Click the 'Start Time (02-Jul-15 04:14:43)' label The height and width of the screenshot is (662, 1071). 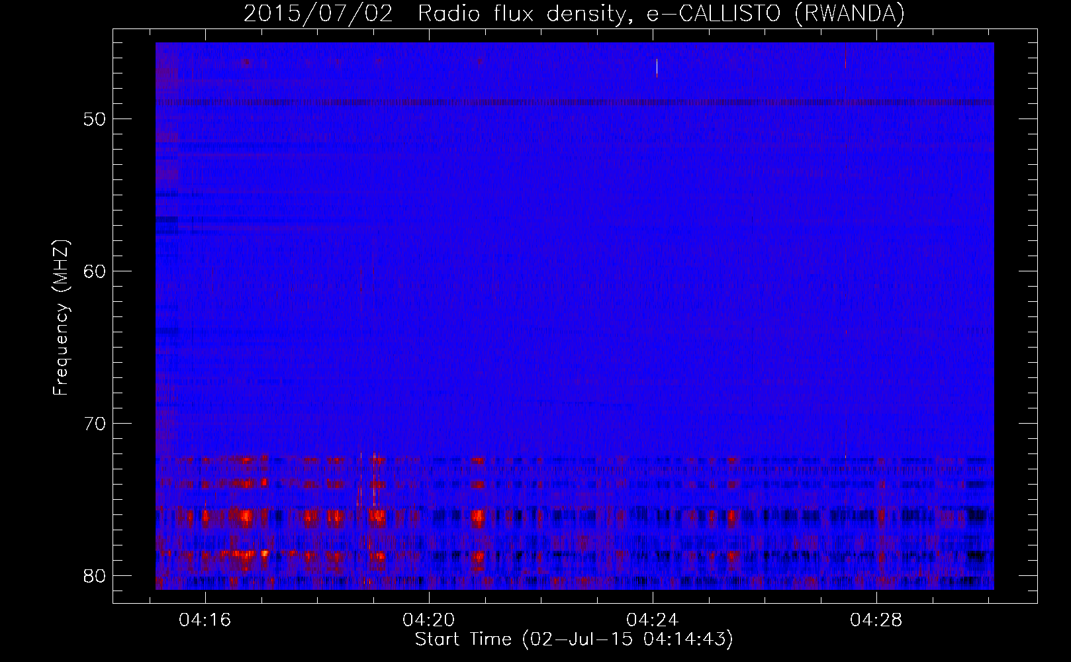click(574, 639)
